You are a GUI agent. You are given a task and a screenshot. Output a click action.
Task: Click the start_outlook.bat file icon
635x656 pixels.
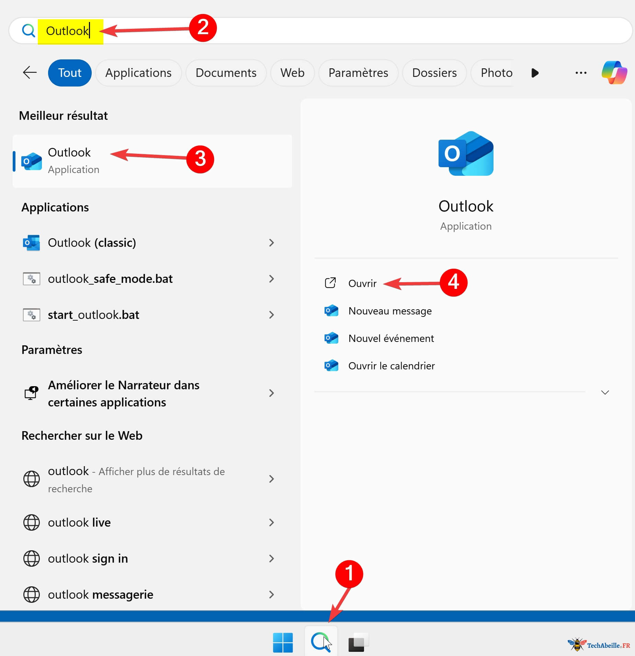(x=32, y=315)
